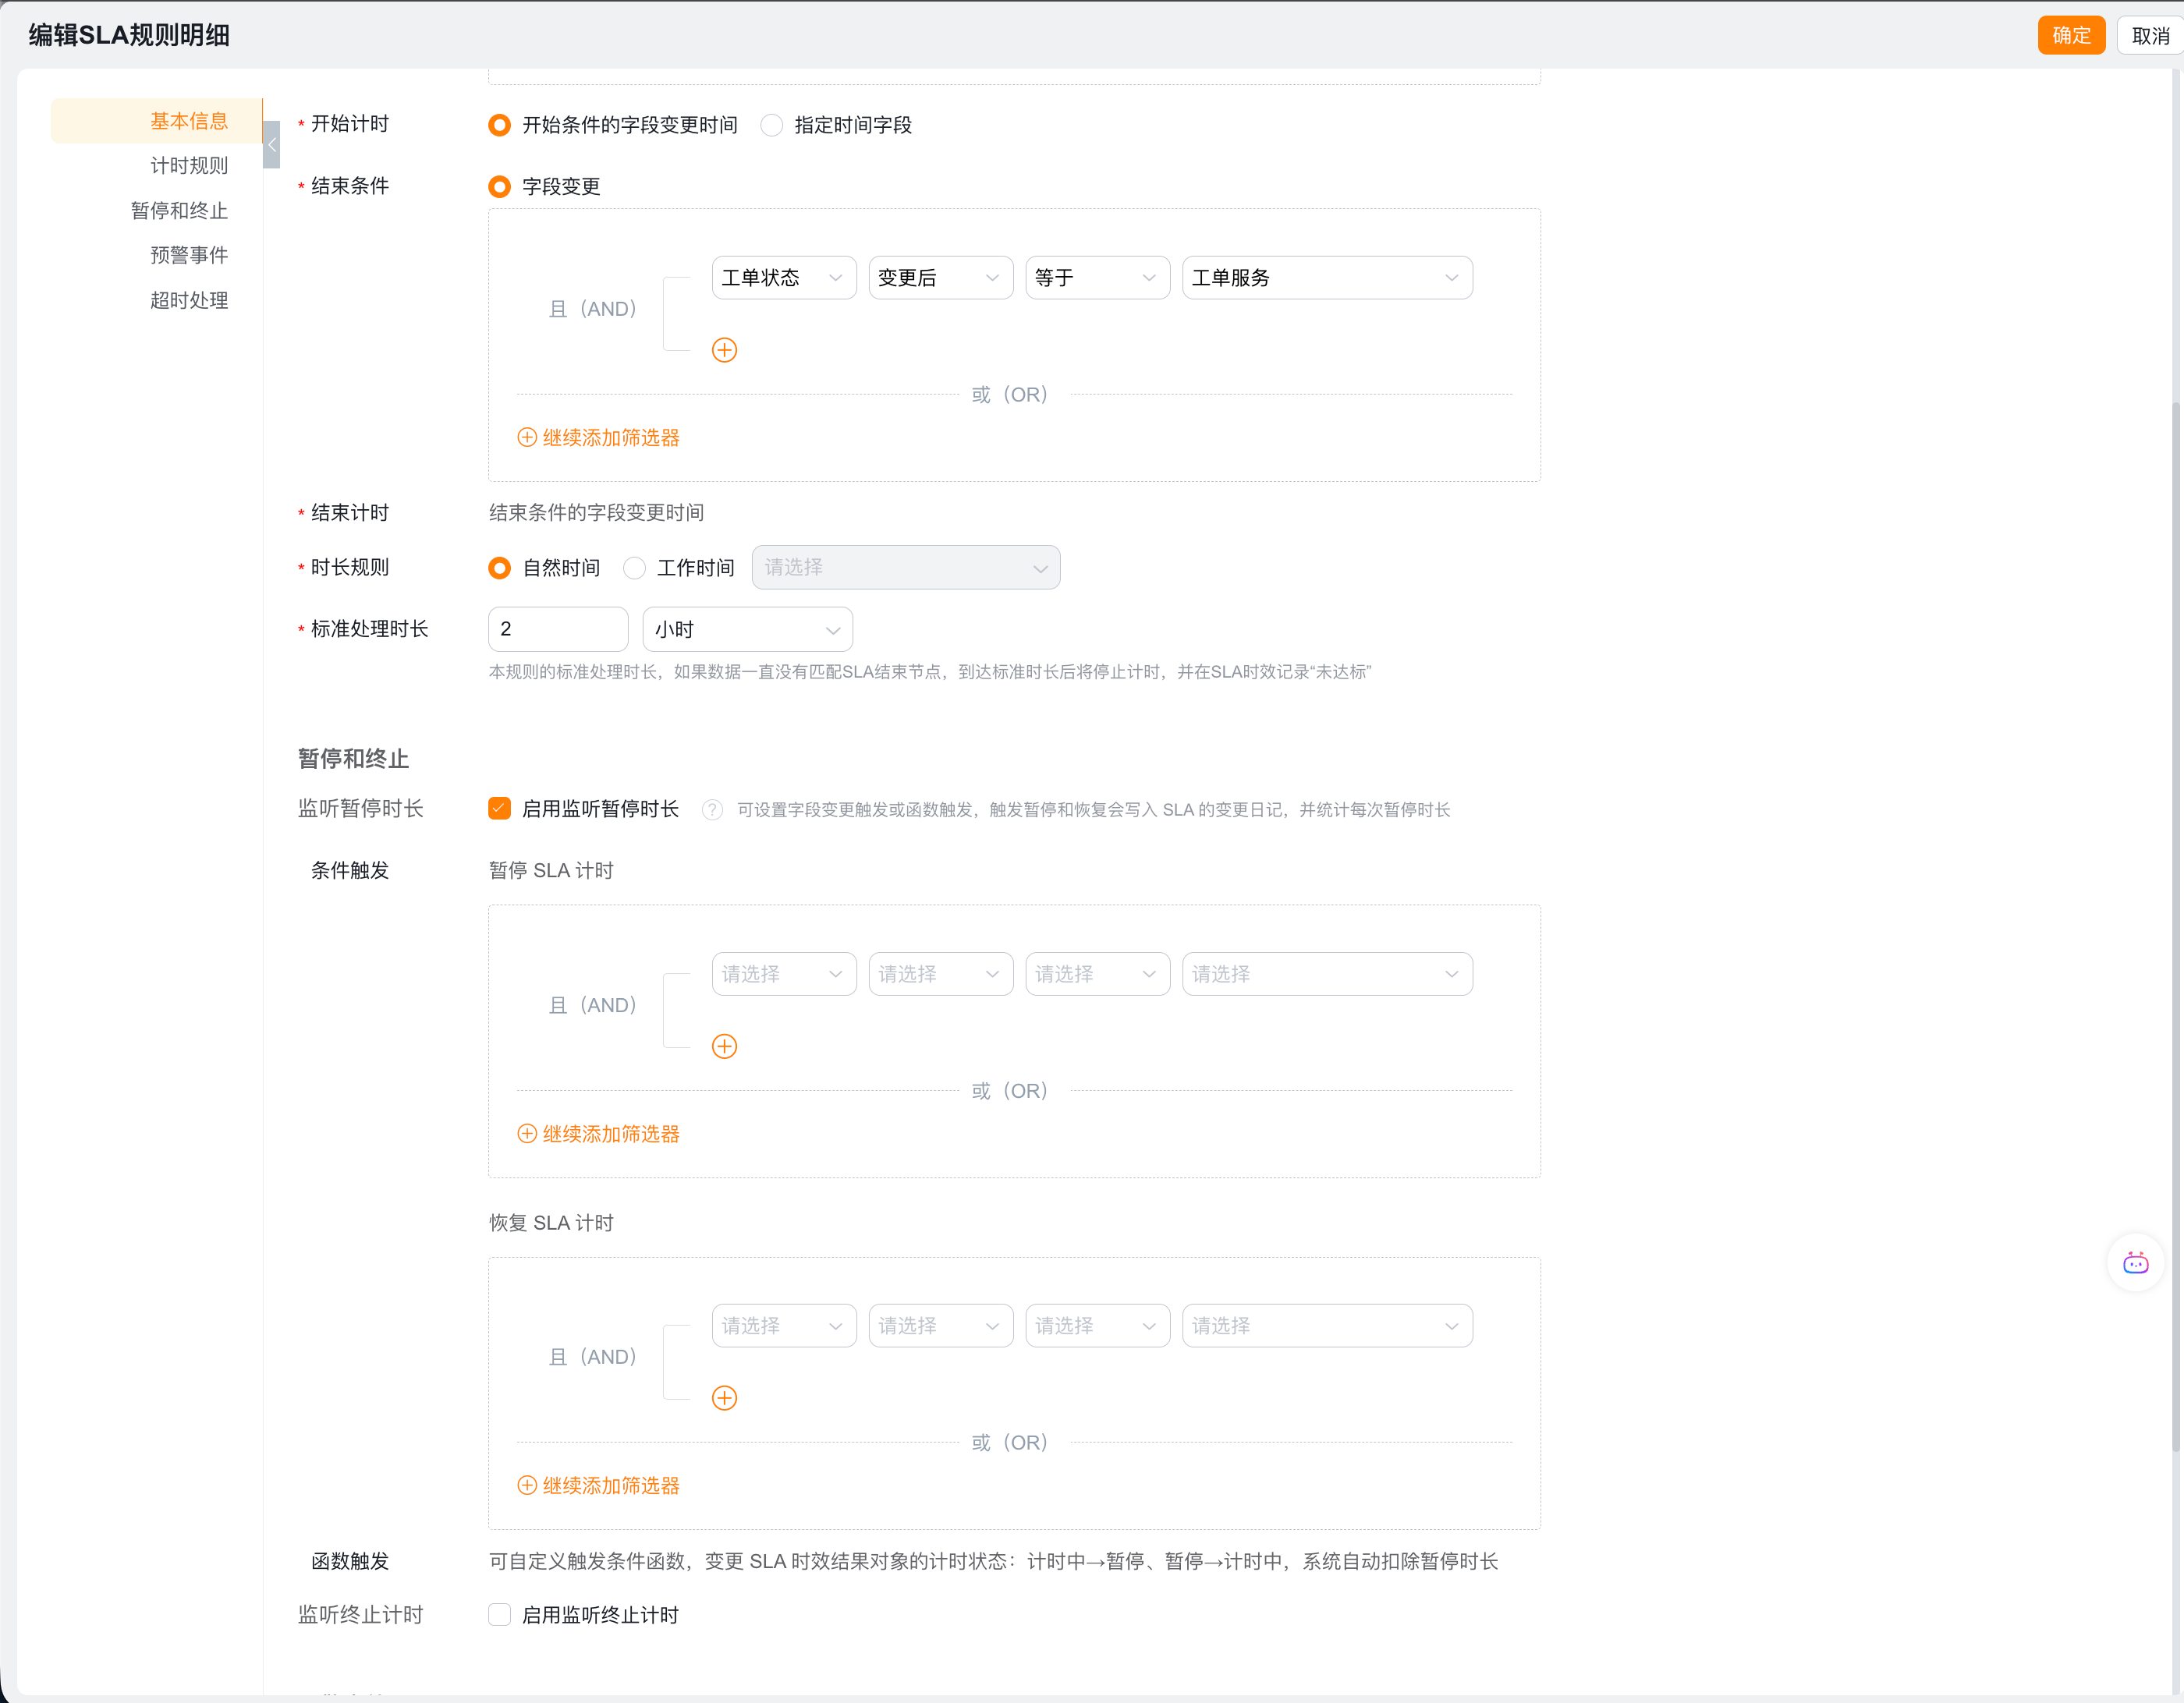The width and height of the screenshot is (2184, 1703).
Task: Click 继续添加筛选器 in 恢复 SLA 计时 block
Action: (x=598, y=1486)
